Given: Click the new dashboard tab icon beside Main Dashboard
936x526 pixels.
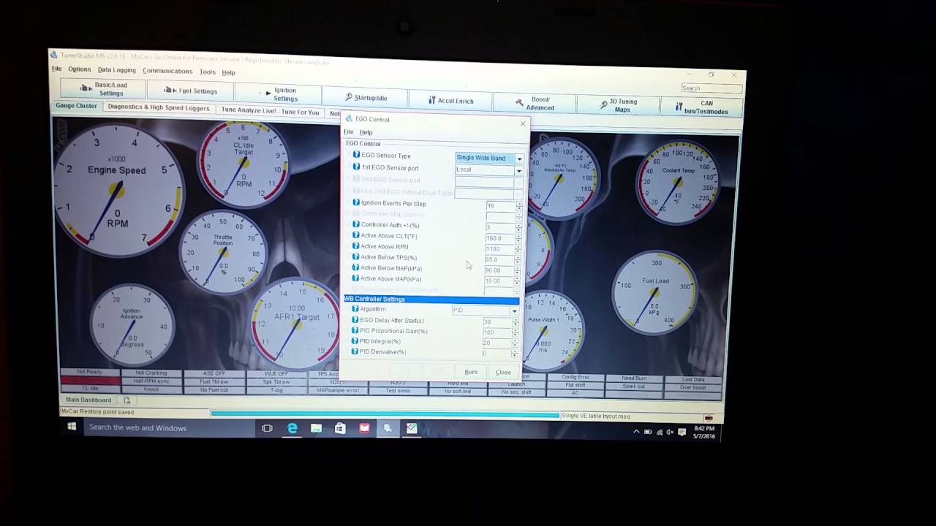Looking at the screenshot, I should pyautogui.click(x=127, y=400).
